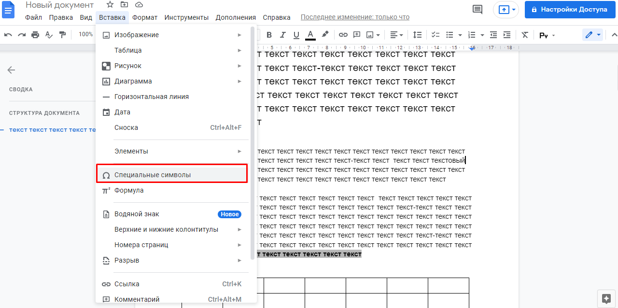Open the text alignment dropdown
This screenshot has height=308, width=618.
coord(397,35)
